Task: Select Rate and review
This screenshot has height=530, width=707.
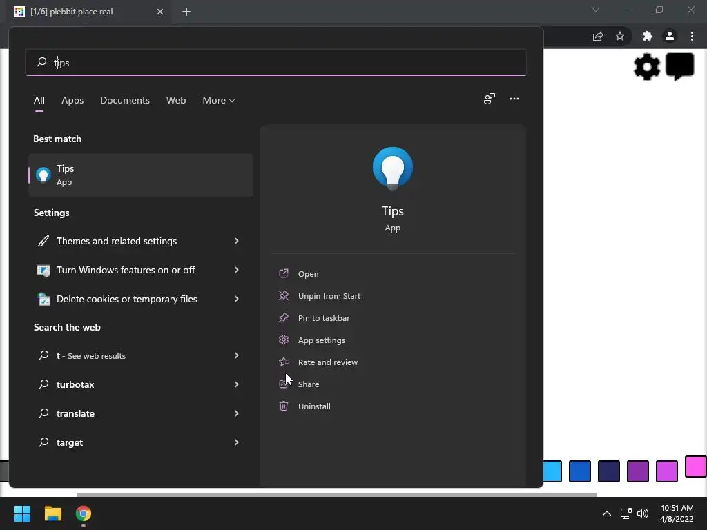Action: (328, 362)
